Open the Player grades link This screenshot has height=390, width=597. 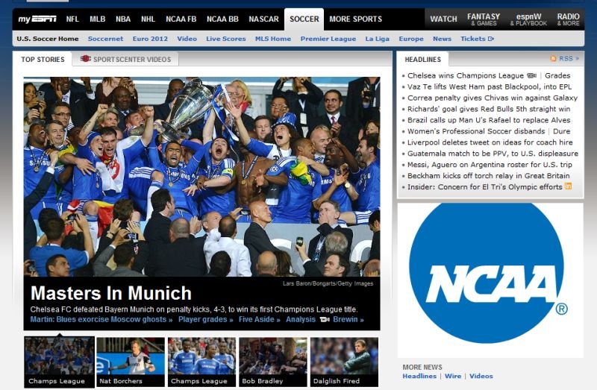pos(206,319)
